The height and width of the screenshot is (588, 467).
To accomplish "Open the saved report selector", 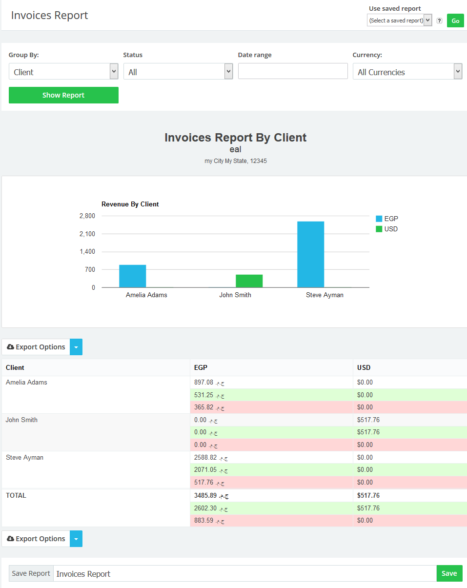I will (399, 20).
